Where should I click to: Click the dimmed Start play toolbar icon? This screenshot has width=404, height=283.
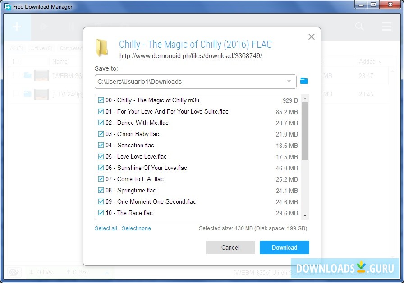tap(44, 26)
